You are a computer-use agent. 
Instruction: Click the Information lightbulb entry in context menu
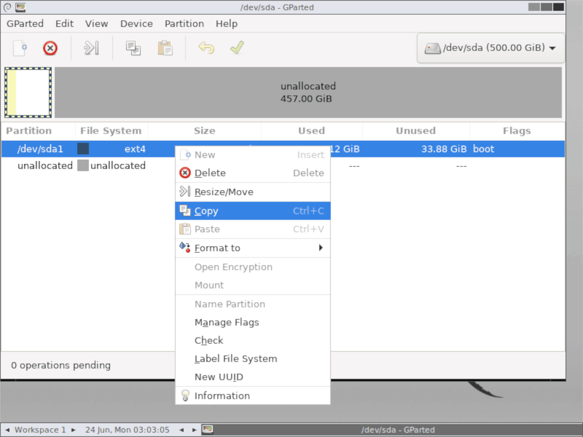(222, 395)
